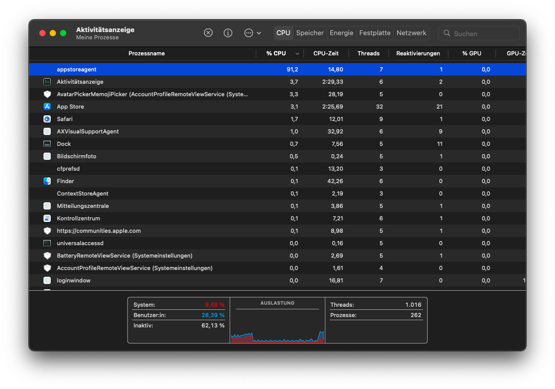This screenshot has height=389, width=555.
Task: Select the Festplatte tab
Action: click(x=375, y=33)
